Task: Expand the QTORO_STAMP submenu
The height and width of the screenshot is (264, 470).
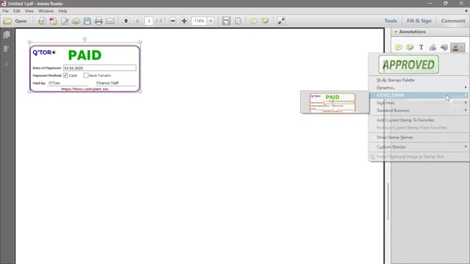Action: point(420,95)
